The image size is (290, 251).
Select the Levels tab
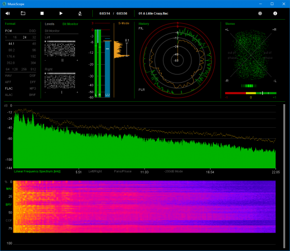49,24
